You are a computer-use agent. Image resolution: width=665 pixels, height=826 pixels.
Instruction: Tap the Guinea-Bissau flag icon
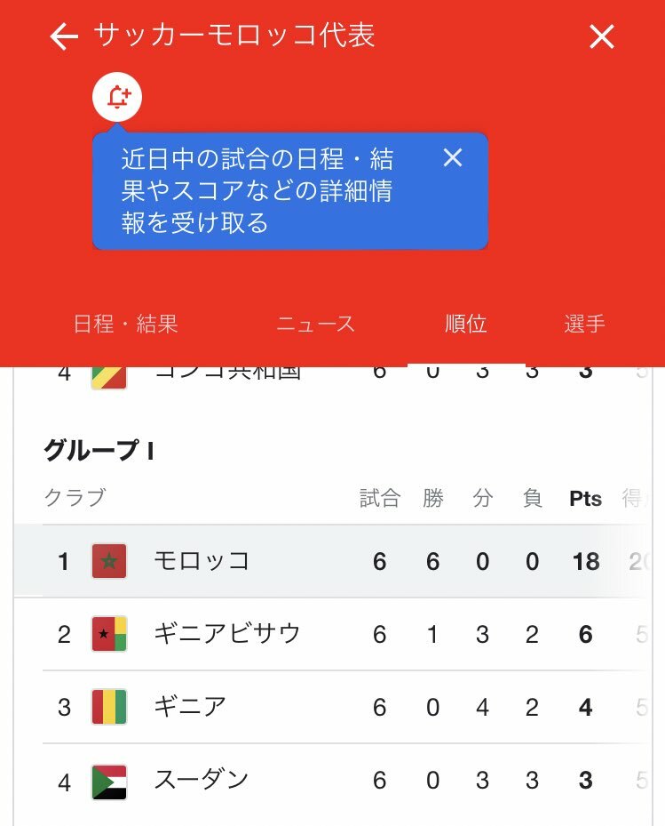[109, 634]
